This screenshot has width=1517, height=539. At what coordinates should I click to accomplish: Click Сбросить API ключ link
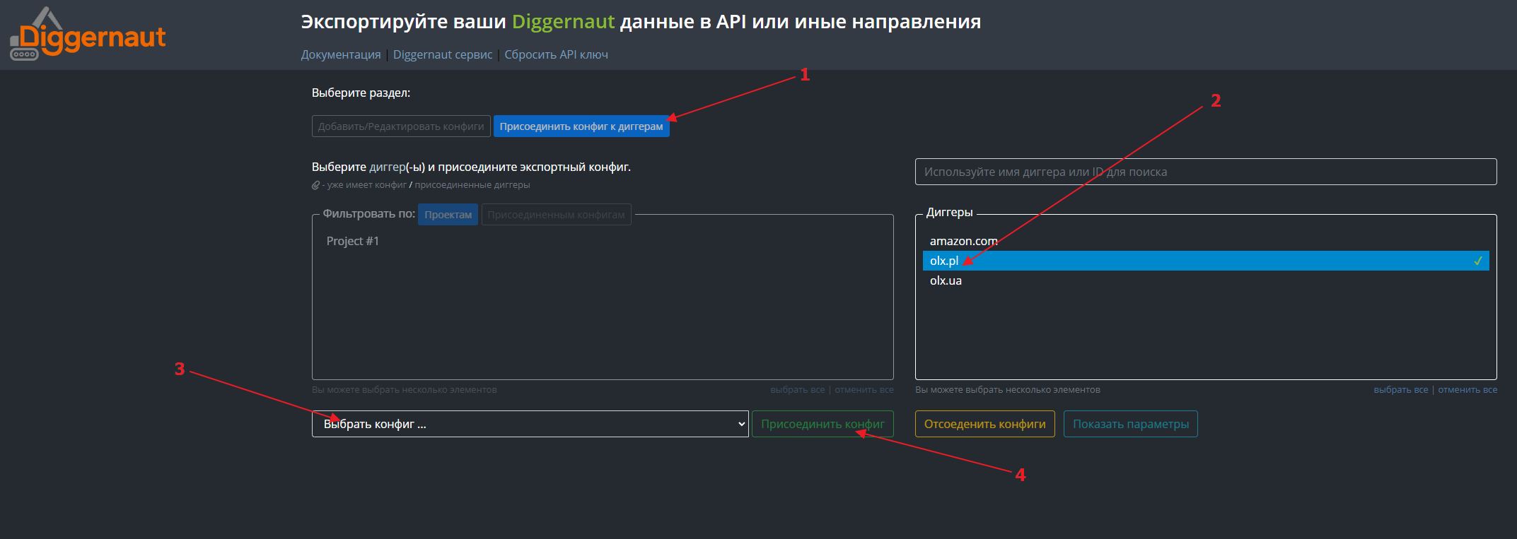[x=556, y=54]
